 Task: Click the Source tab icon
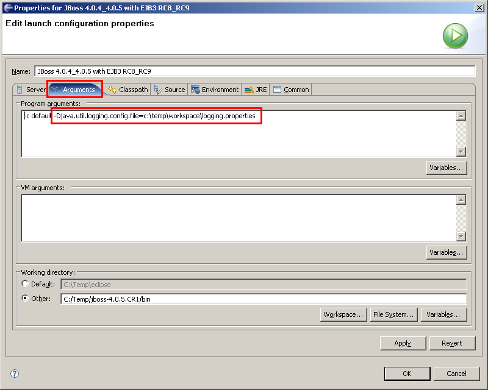click(x=158, y=90)
